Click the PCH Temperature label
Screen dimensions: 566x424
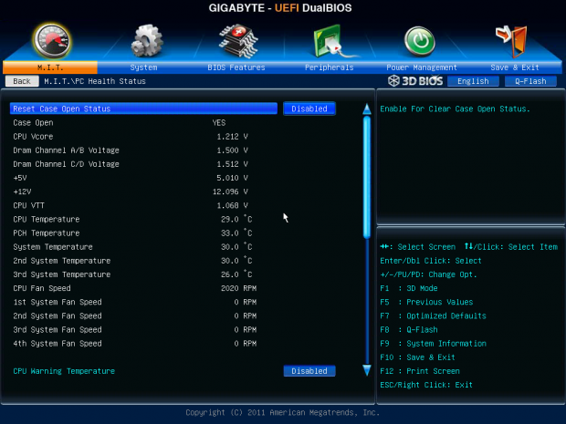[47, 233]
